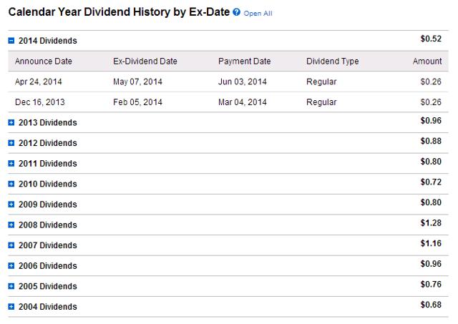The image size is (458, 324).
Task: Expand the 2009 Dividends plus icon
Action: click(x=11, y=205)
